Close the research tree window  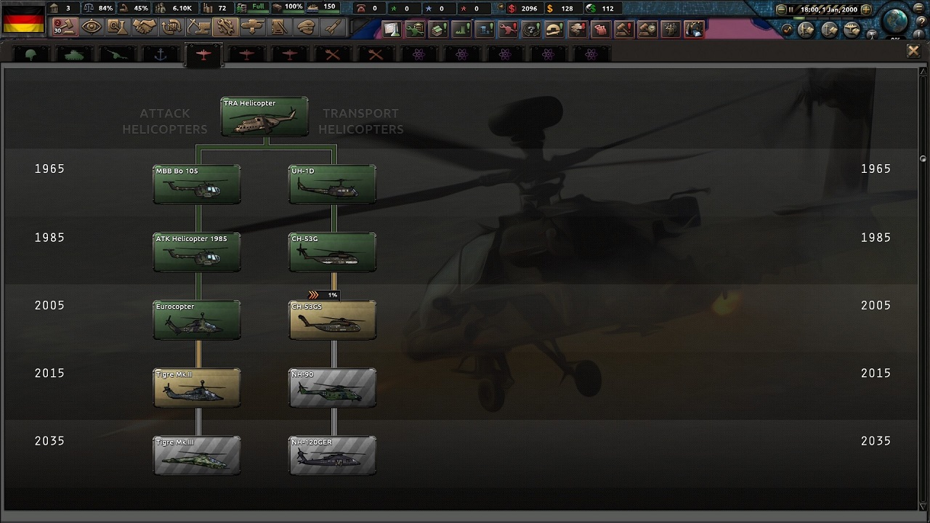click(x=913, y=50)
